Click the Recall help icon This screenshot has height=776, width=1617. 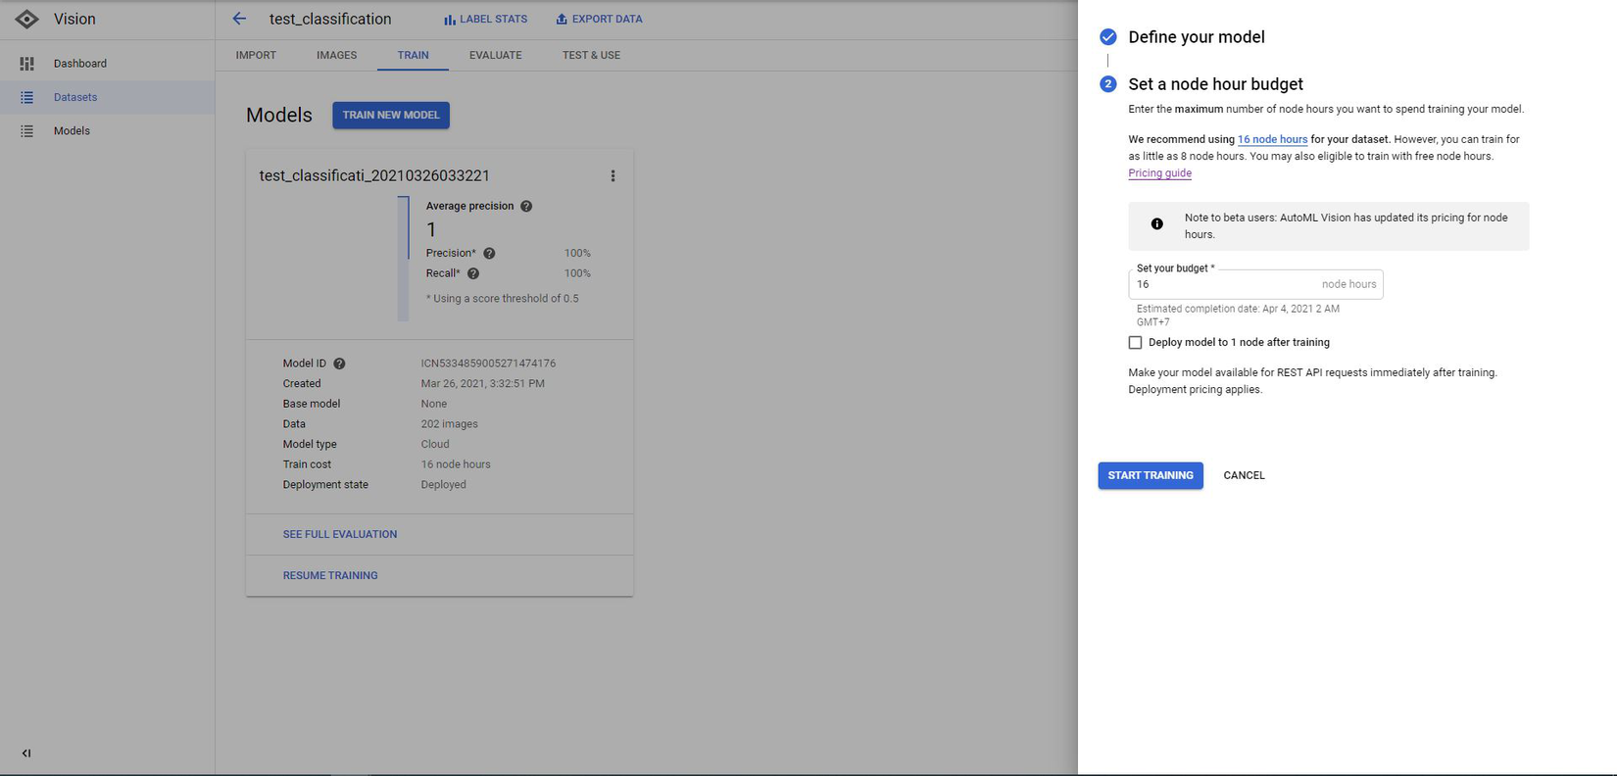(473, 273)
